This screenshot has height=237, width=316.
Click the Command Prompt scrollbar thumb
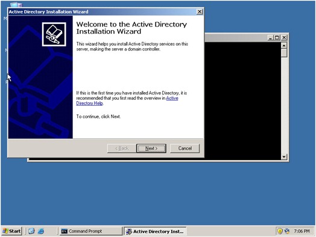(284, 53)
